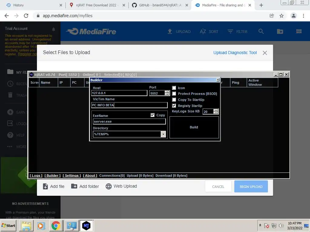Open the Chrome profile avatar
Screen dimensions: 310x232
(x=294, y=16)
